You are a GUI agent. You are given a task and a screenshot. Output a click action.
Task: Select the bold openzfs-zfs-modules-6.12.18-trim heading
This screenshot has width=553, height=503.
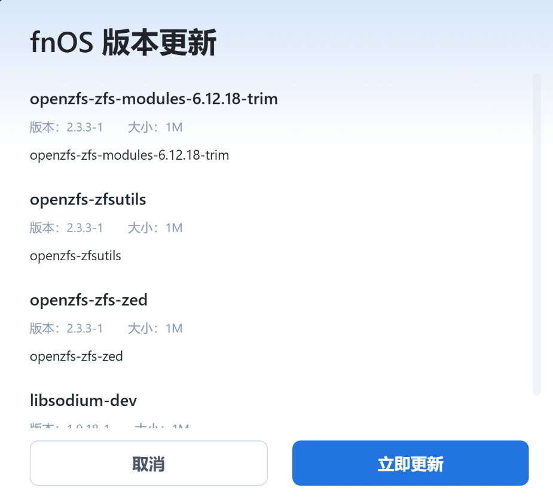tap(154, 99)
